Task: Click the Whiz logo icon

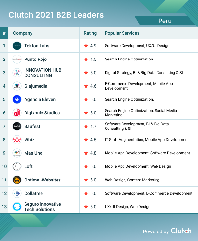Action: click(x=17, y=140)
